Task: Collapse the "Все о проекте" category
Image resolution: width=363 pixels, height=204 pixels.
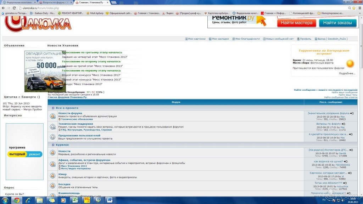Action: click(x=53, y=108)
